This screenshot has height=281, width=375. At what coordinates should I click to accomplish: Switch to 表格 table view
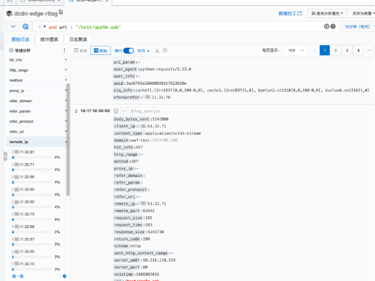[x=81, y=51]
